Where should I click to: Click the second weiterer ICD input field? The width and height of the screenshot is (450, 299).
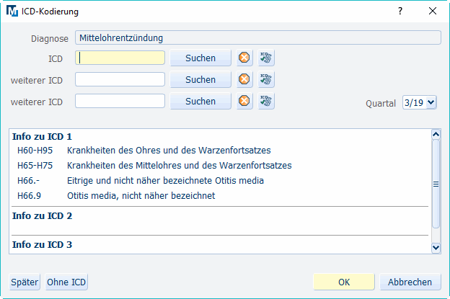pyautogui.click(x=120, y=101)
